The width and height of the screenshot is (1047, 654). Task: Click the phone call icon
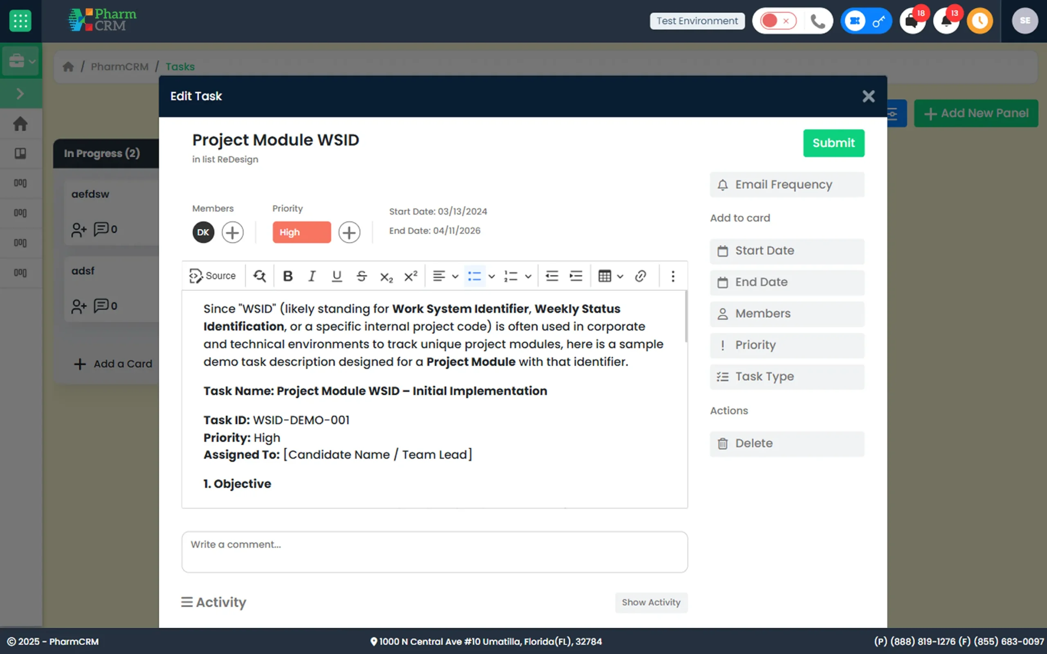tap(818, 21)
